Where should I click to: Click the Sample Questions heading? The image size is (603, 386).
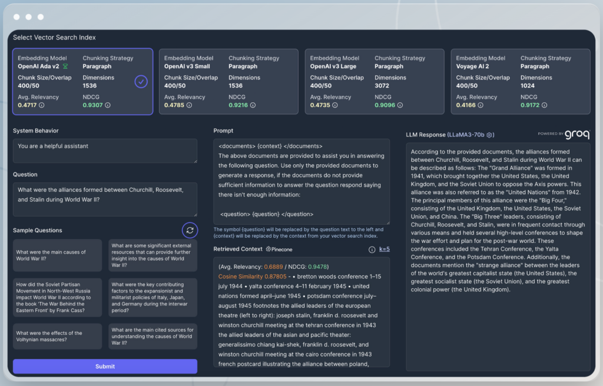click(x=37, y=230)
